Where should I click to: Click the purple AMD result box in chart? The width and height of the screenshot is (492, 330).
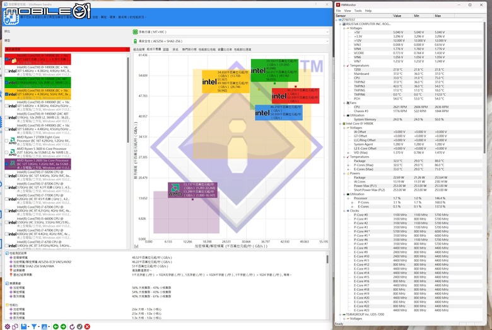[x=192, y=190]
